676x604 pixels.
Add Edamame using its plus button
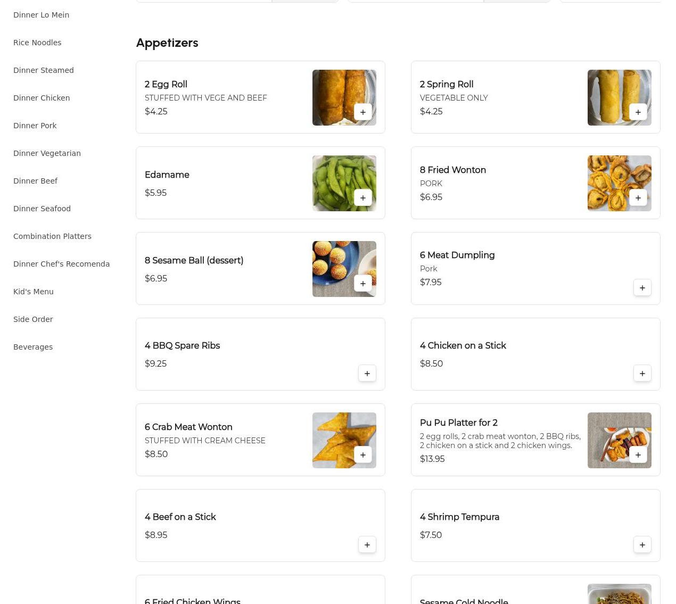point(362,197)
